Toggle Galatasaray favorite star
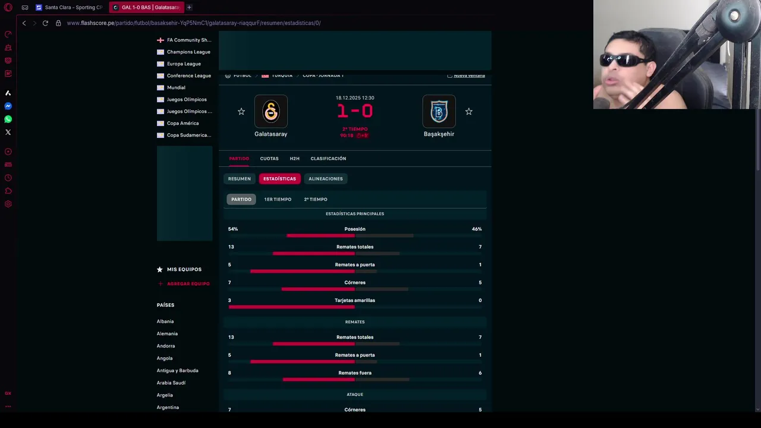This screenshot has height=428, width=761. (x=241, y=111)
